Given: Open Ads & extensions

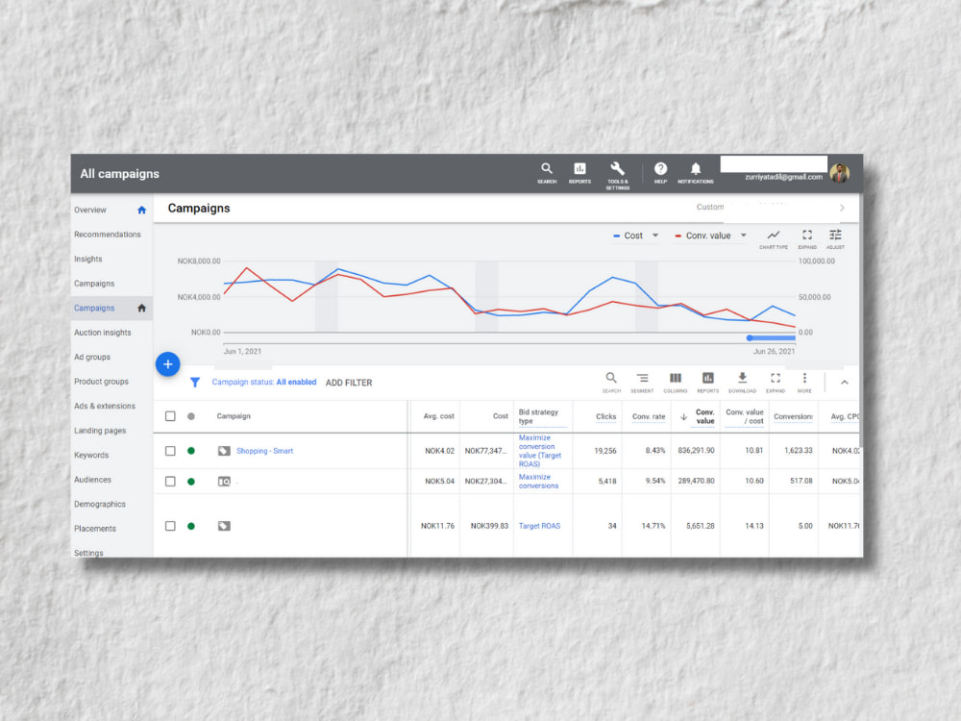Looking at the screenshot, I should tap(104, 406).
